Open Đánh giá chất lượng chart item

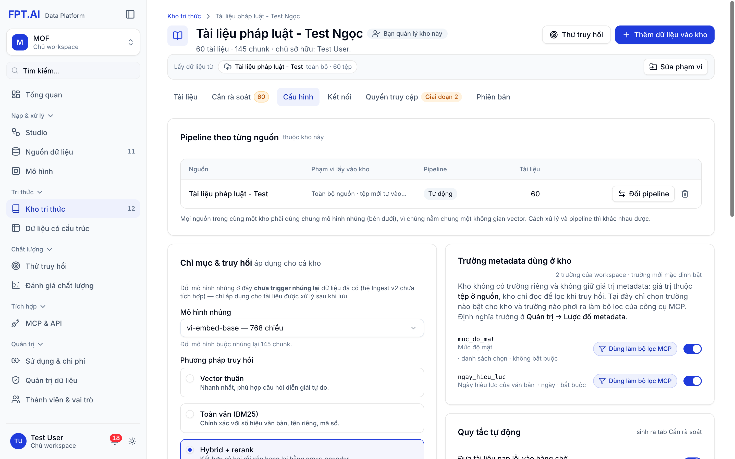(x=73, y=285)
